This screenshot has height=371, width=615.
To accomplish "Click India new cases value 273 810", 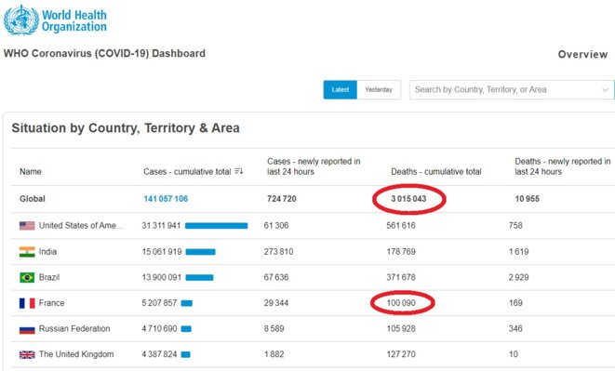I will (x=278, y=252).
